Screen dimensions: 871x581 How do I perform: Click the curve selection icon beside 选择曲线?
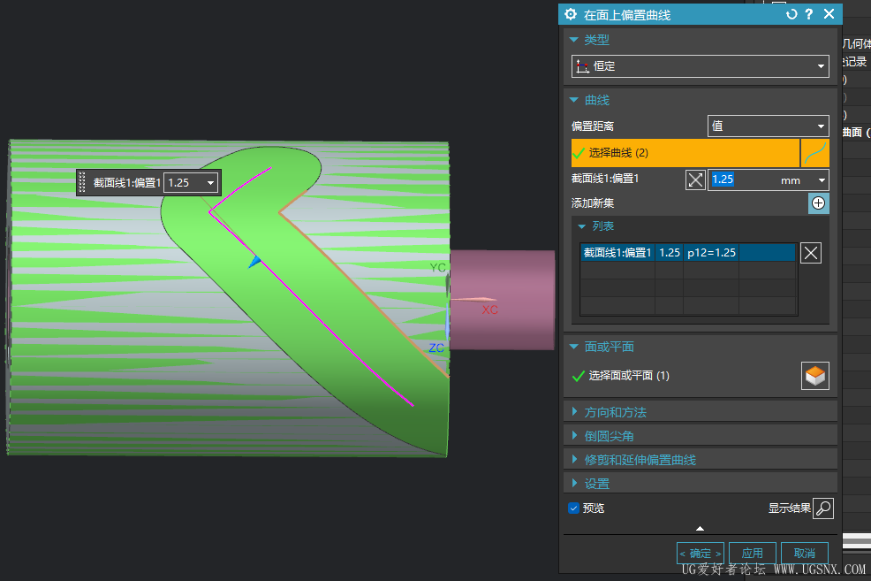tap(815, 153)
